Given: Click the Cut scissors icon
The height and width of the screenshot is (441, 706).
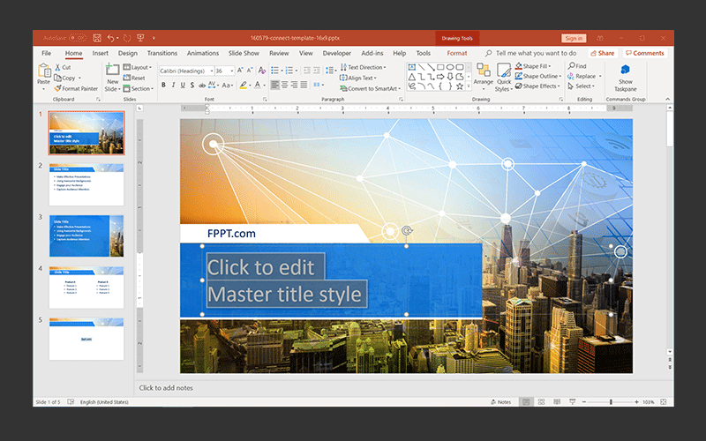Looking at the screenshot, I should pos(57,67).
